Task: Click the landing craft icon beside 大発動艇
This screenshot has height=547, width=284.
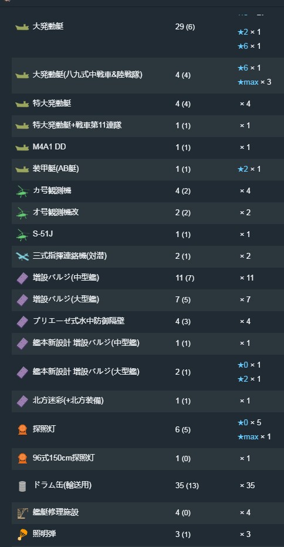Action: (22, 27)
